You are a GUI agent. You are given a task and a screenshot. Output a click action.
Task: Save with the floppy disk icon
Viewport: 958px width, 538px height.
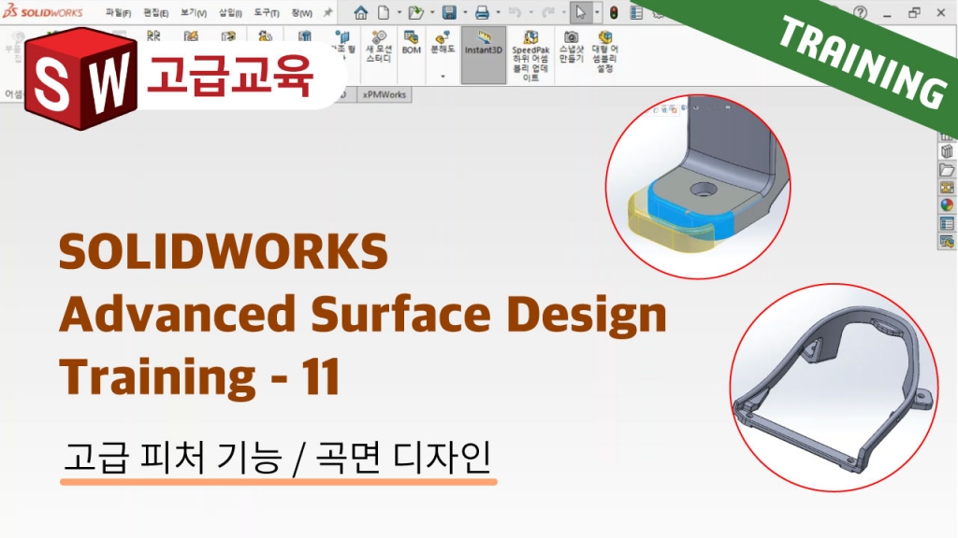click(449, 12)
